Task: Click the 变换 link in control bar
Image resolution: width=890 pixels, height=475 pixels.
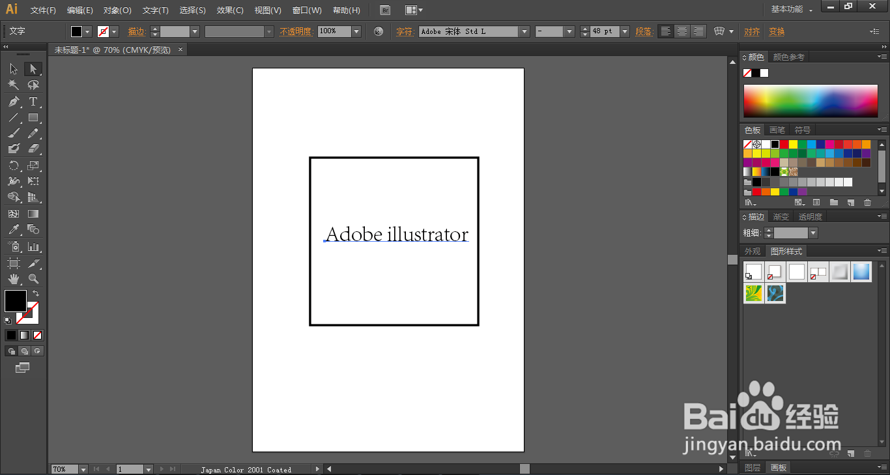Action: click(777, 31)
